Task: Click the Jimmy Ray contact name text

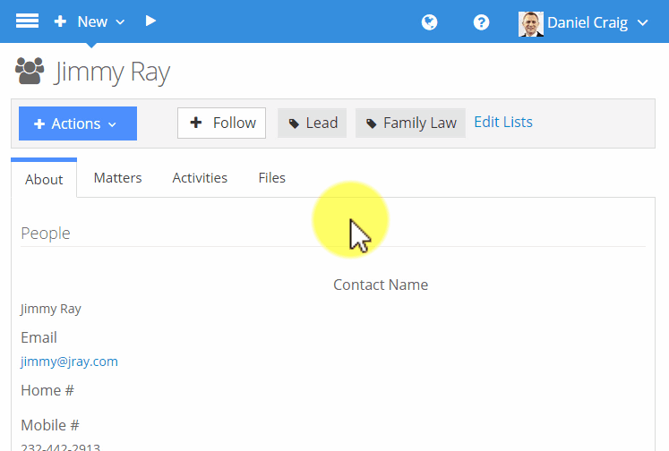Action: [51, 309]
